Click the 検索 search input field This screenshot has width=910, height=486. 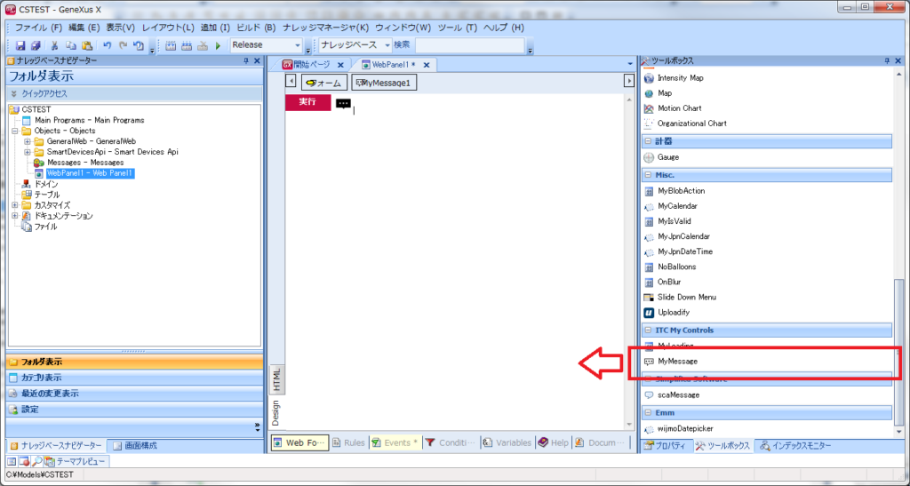tap(469, 45)
